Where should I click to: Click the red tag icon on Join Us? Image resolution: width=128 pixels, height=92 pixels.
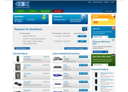[113, 28]
